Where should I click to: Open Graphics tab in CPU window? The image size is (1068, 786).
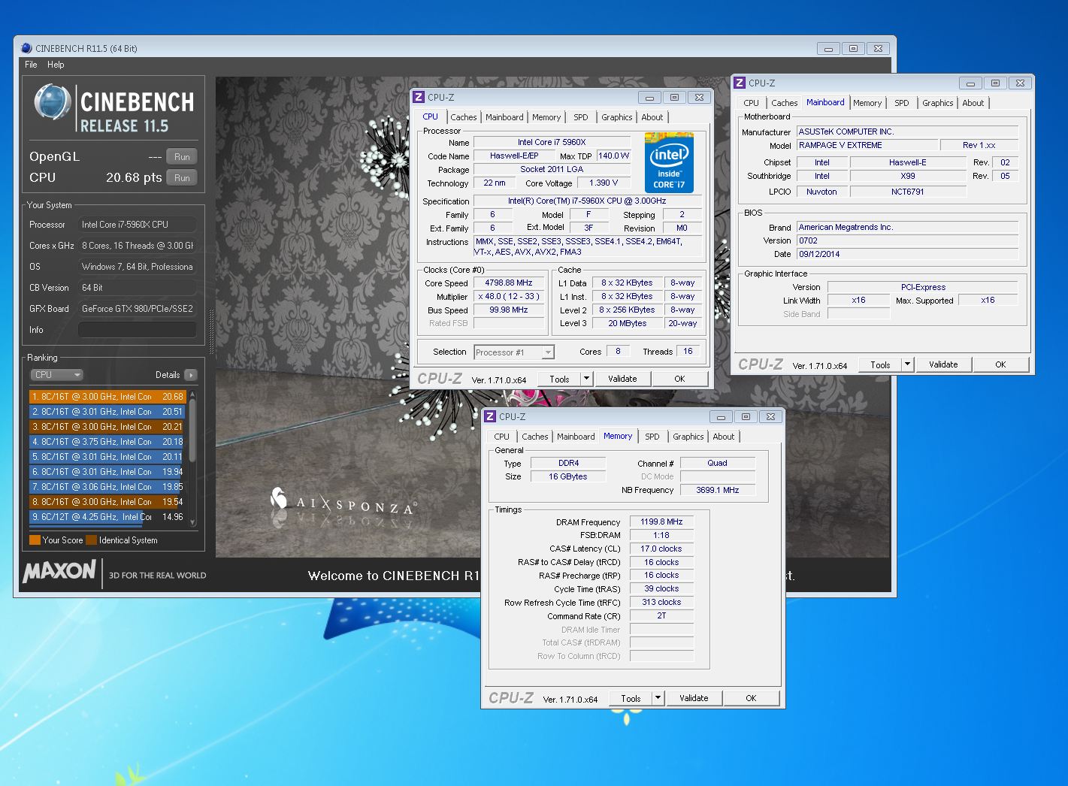[x=617, y=117]
